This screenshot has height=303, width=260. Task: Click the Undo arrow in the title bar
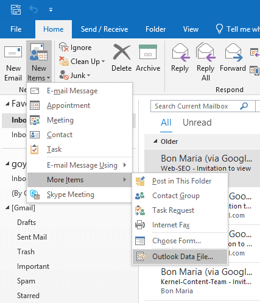[33, 9]
